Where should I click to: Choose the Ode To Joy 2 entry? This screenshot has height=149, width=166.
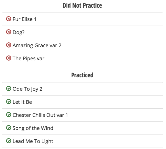pos(82,89)
